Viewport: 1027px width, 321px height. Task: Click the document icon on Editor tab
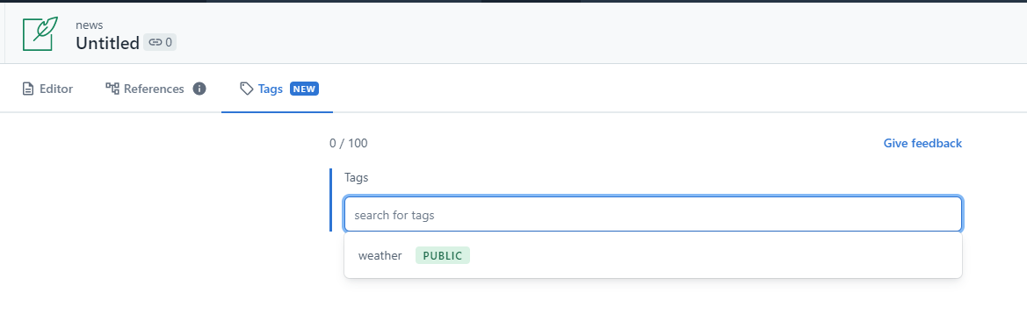click(27, 89)
